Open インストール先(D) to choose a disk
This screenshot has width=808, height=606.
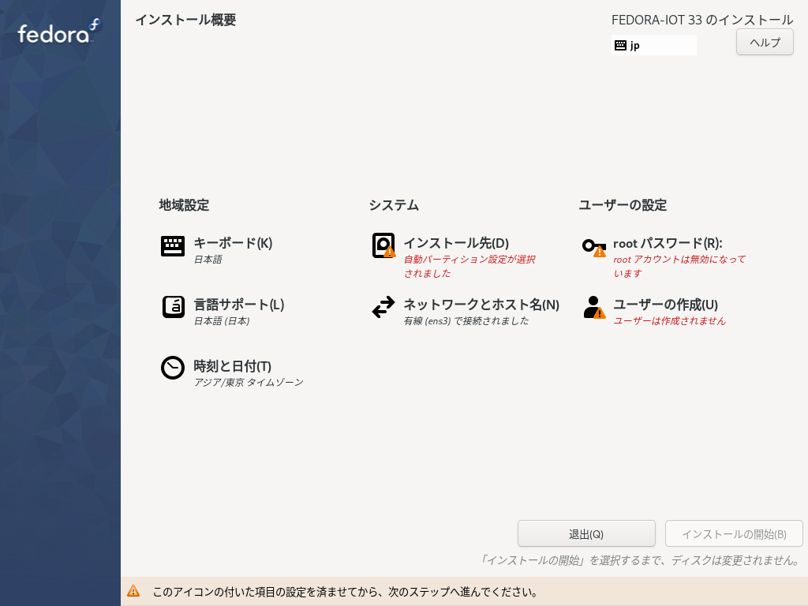pyautogui.click(x=456, y=243)
